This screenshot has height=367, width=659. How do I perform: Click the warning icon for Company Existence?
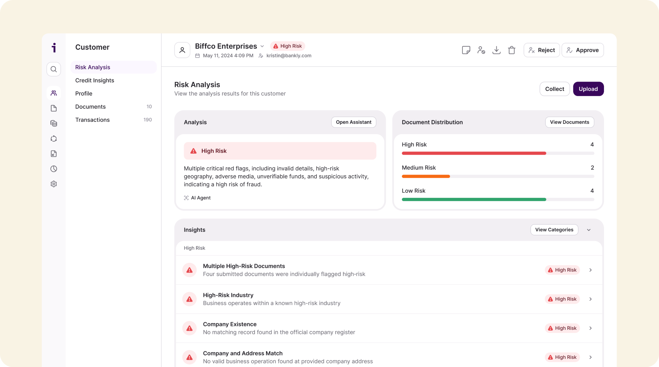(x=190, y=328)
